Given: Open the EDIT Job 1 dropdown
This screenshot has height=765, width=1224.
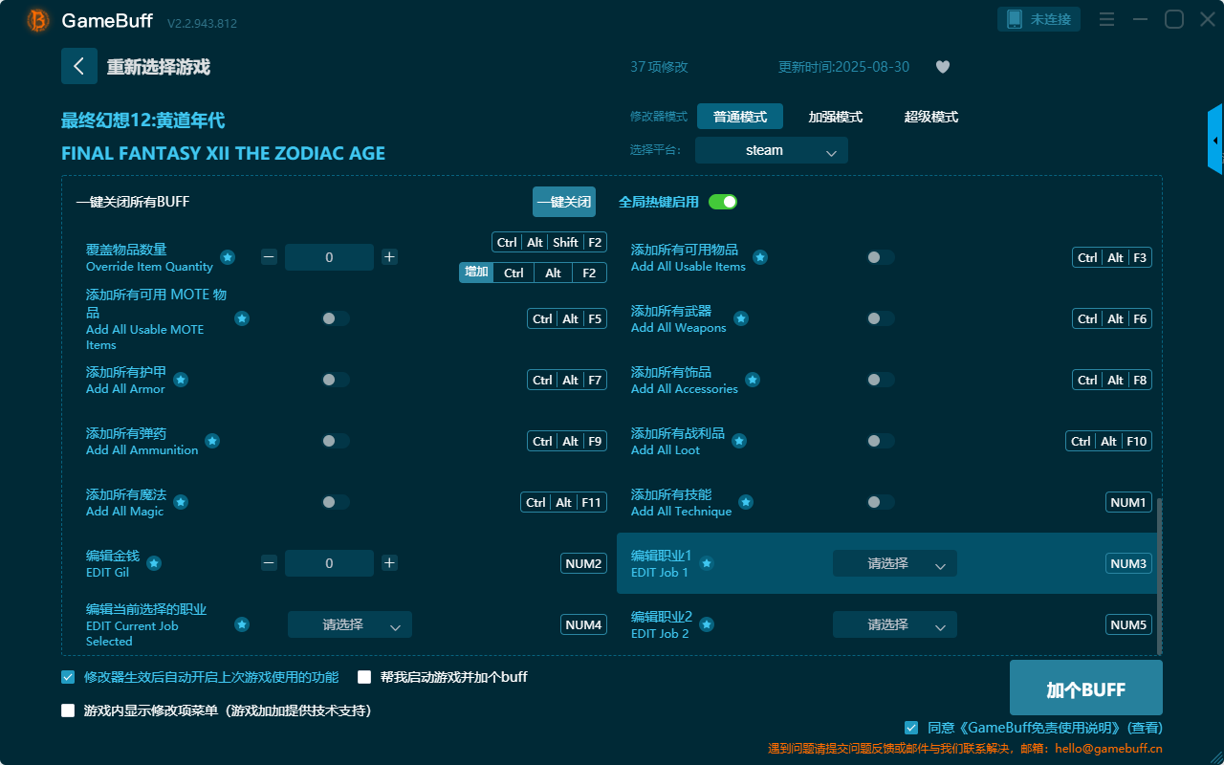Looking at the screenshot, I should click(895, 563).
